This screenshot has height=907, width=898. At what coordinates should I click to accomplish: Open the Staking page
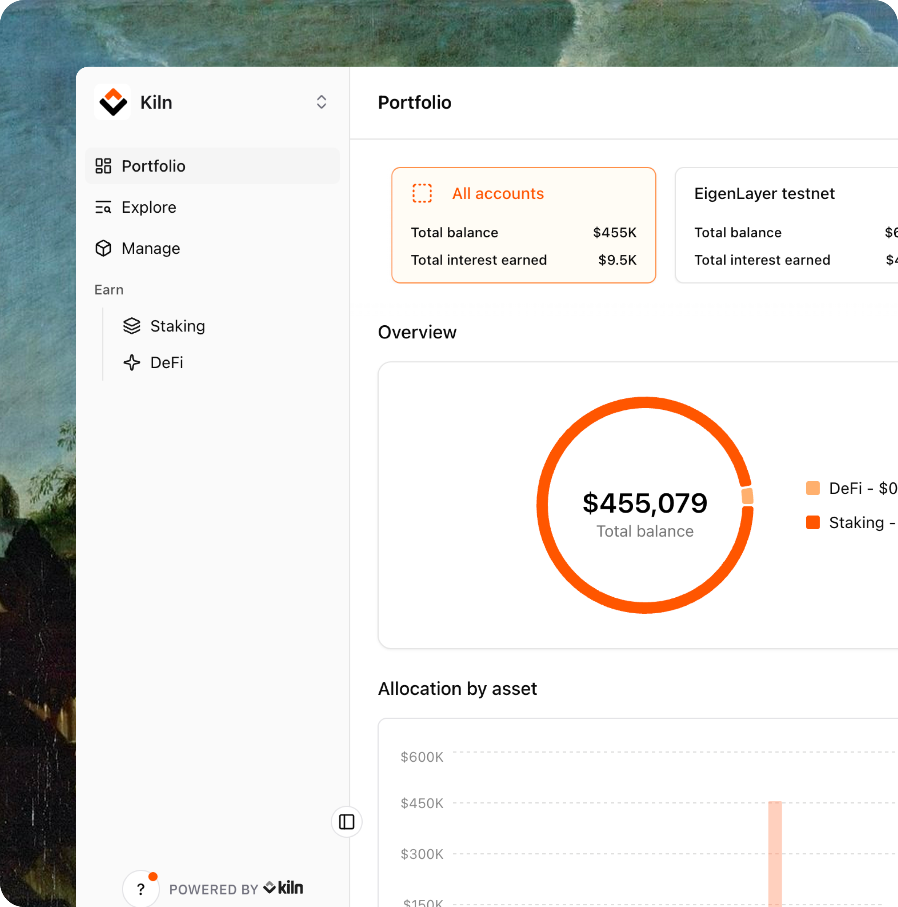[177, 326]
